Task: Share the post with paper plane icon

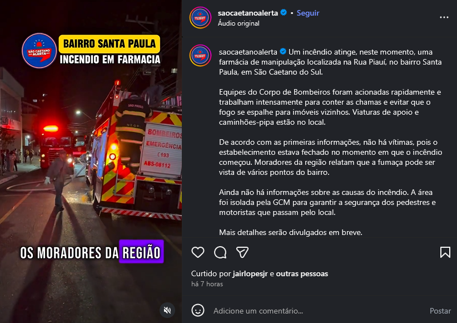Action: pyautogui.click(x=242, y=252)
